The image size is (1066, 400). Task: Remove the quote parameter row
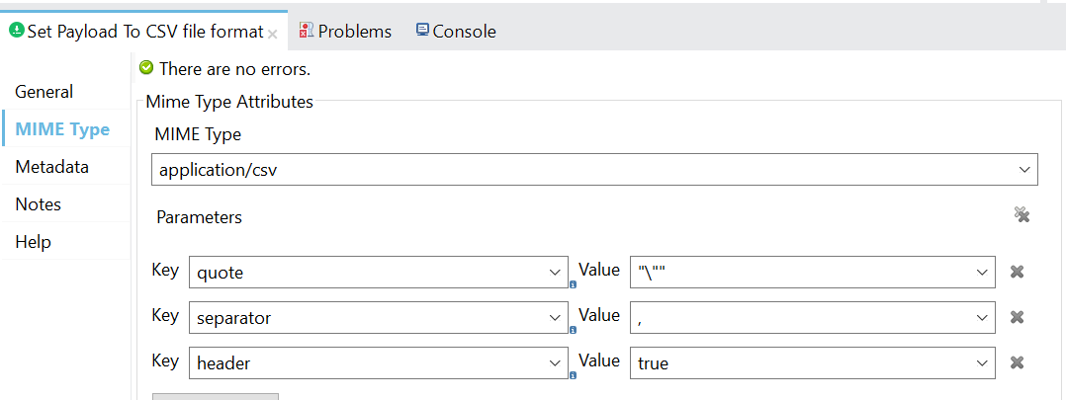coord(1017,272)
